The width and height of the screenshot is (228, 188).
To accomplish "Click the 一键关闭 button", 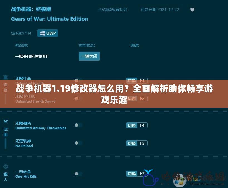I will pos(89,56).
